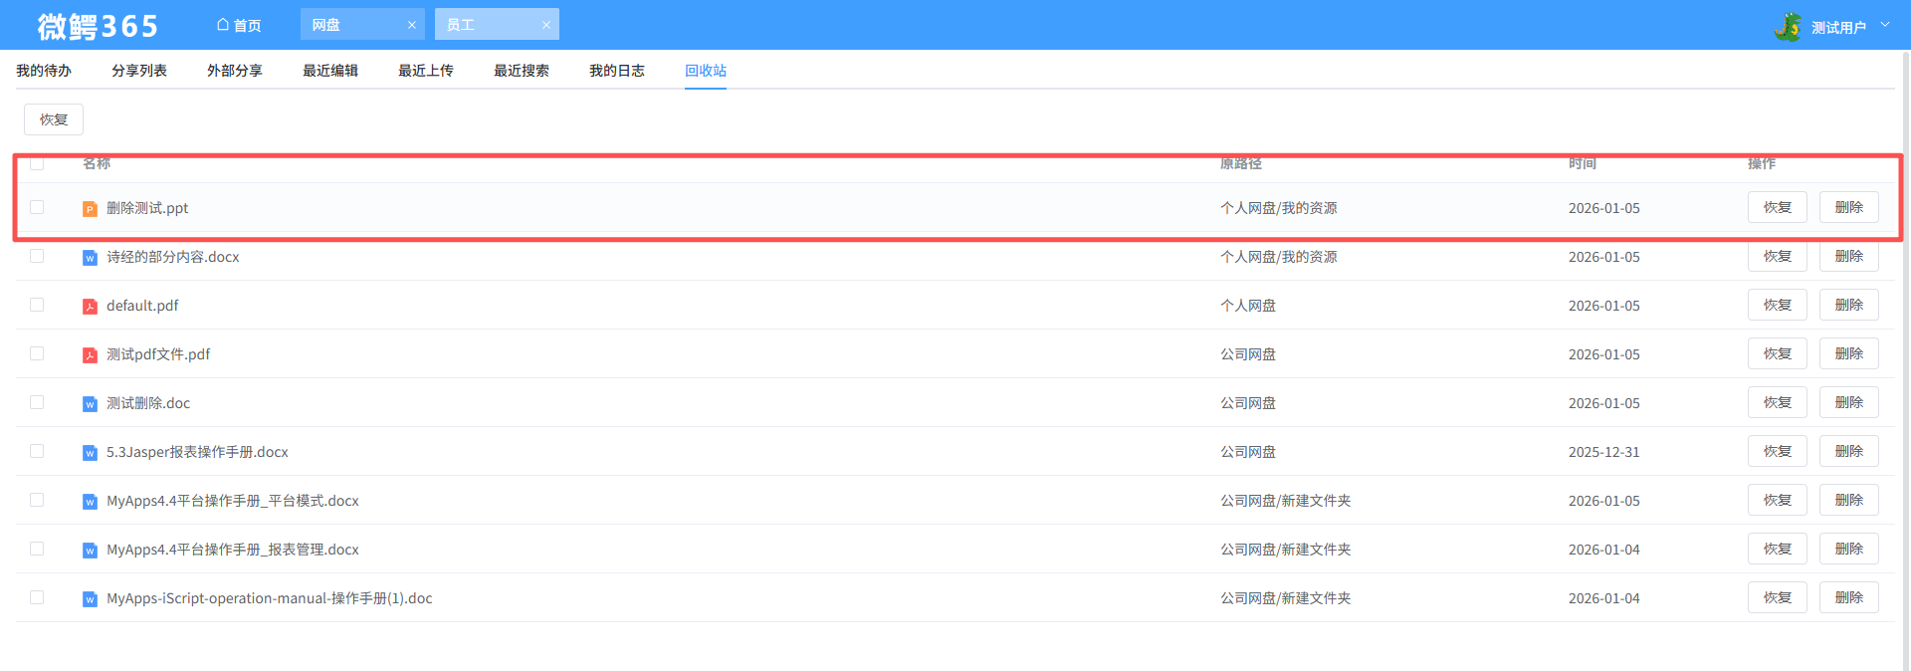Viewport: 1911px width, 671px height.
Task: Open the 外部分享 tab
Action: point(235,71)
